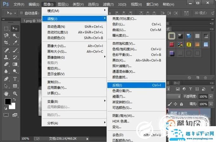Select the History Brush tool

[x=15, y=57]
